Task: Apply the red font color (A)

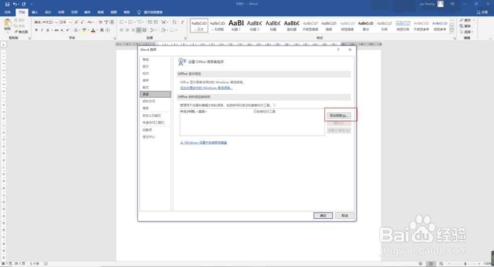Action: (x=93, y=30)
